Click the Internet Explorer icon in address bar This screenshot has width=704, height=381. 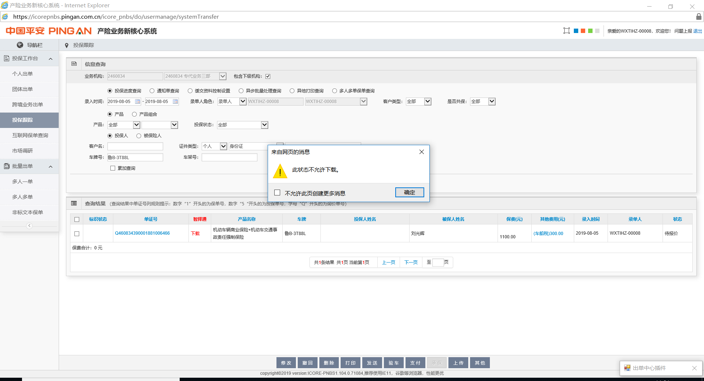(x=5, y=17)
